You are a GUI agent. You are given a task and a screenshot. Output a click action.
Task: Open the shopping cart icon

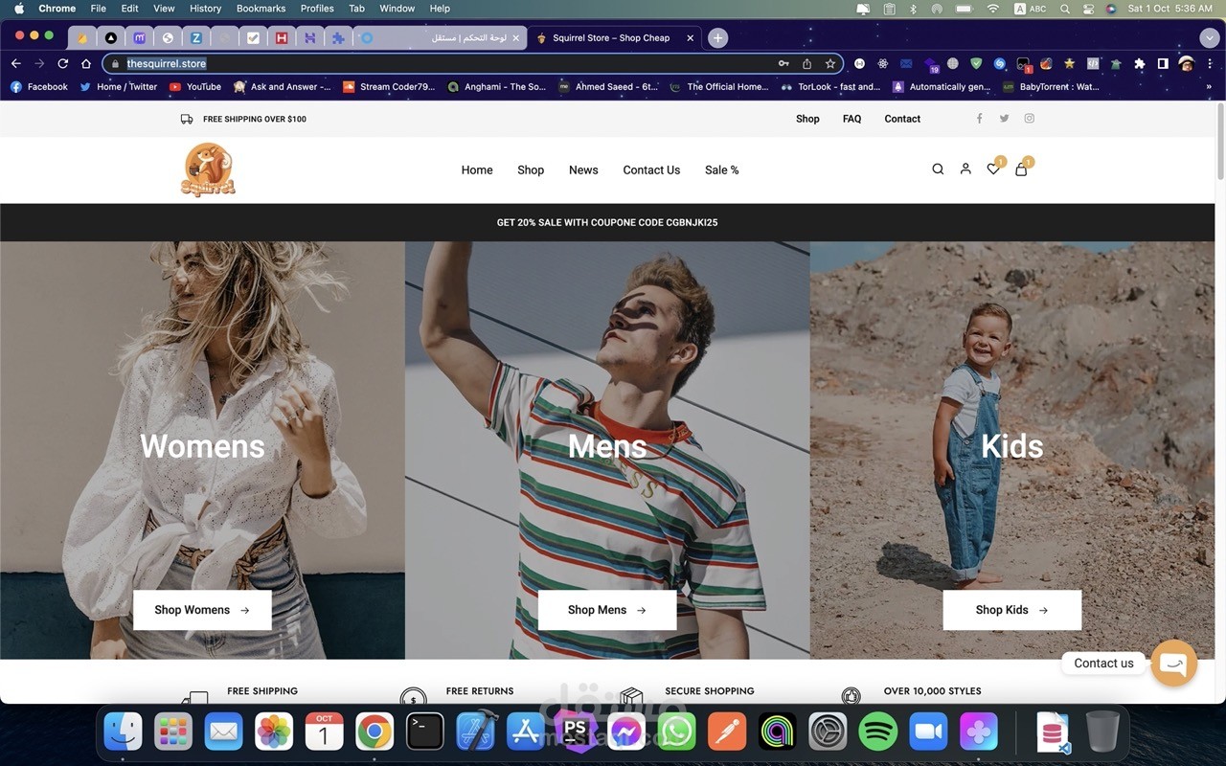[1021, 169]
